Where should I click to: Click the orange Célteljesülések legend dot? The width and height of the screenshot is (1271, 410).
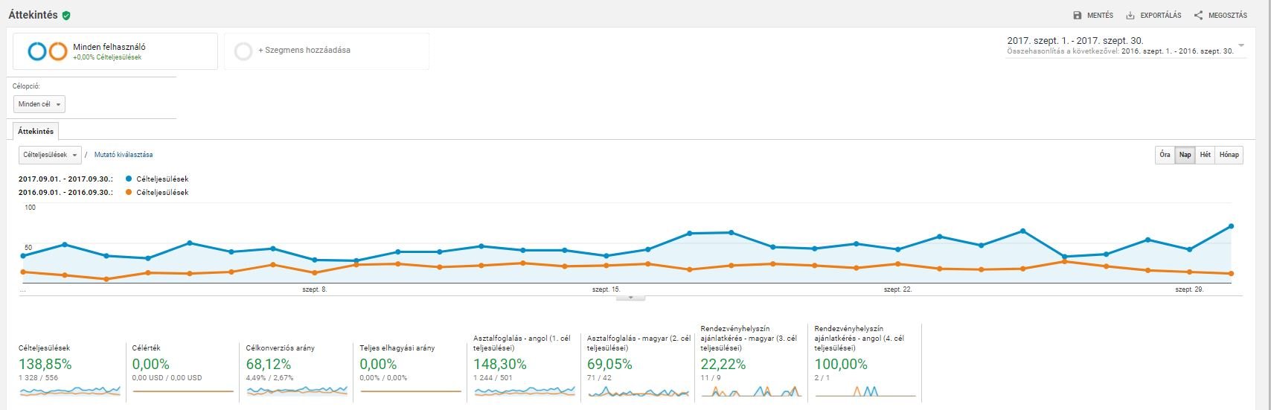[129, 193]
